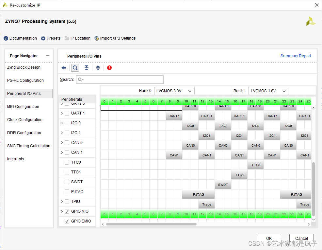Click IP Location folder item
The width and height of the screenshot is (322, 250).
tap(77, 38)
